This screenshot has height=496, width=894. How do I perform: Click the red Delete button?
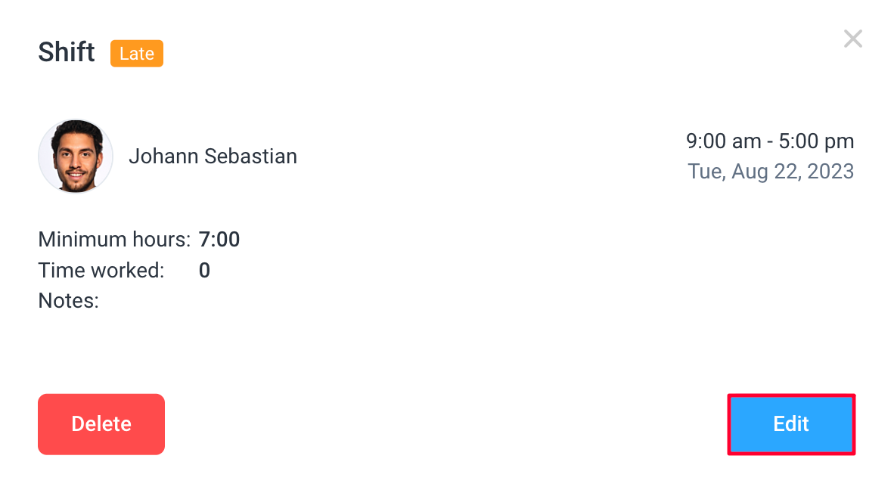click(101, 424)
